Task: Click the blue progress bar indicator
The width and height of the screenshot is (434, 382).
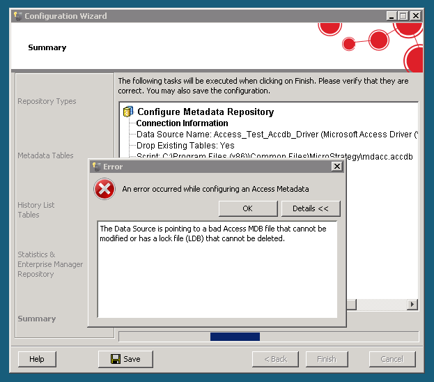Action: [x=235, y=337]
